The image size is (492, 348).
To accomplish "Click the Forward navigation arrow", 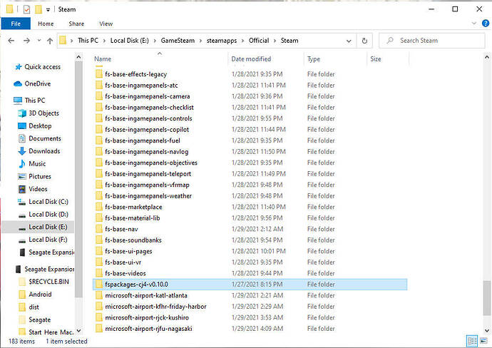I will tap(26, 41).
